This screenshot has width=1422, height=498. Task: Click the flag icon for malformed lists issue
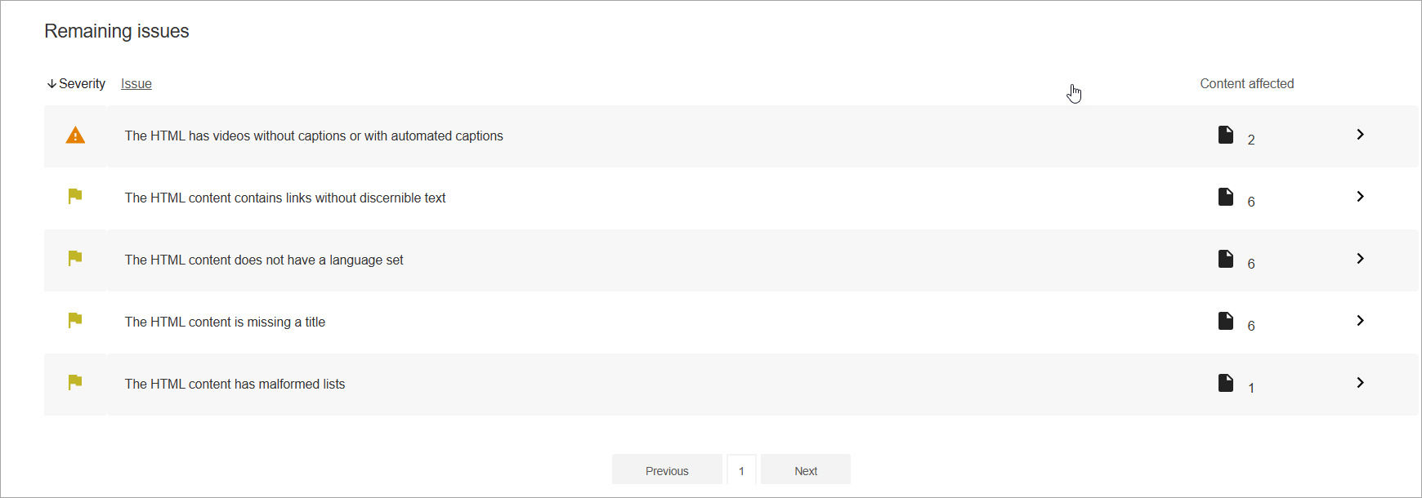pos(74,383)
